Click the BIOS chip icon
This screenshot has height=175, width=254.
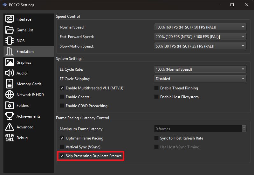pyautogui.click(x=10, y=41)
